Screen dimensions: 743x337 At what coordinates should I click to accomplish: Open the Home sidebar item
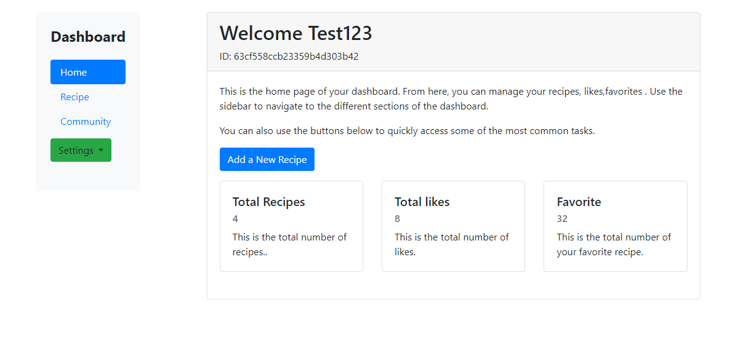click(x=88, y=72)
